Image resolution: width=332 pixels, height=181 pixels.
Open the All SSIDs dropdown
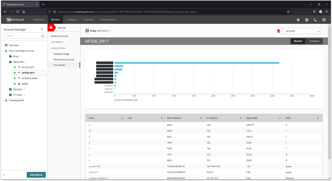tap(302, 31)
